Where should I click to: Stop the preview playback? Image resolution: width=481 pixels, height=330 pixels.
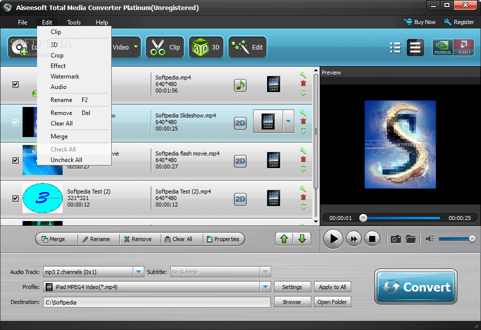click(372, 239)
